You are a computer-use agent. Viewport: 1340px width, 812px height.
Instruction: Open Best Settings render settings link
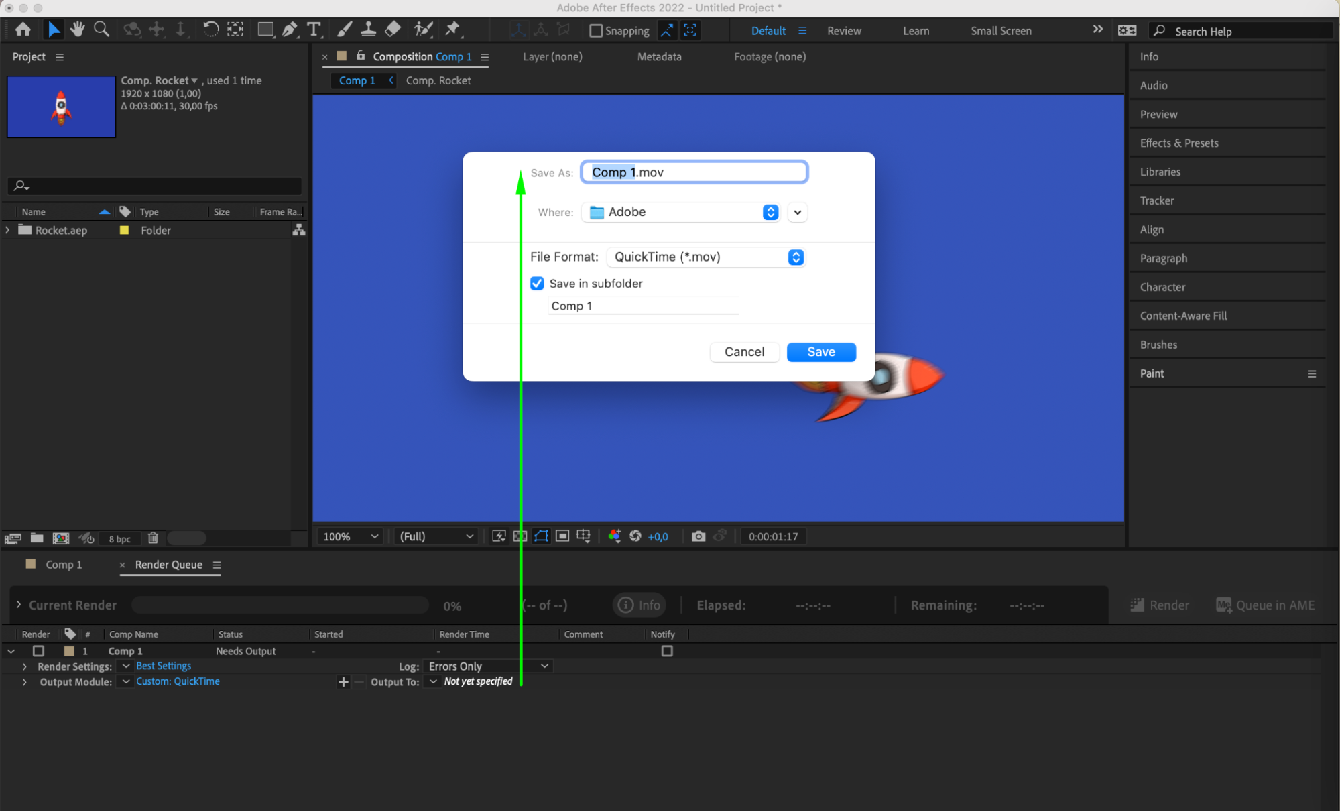[164, 666]
